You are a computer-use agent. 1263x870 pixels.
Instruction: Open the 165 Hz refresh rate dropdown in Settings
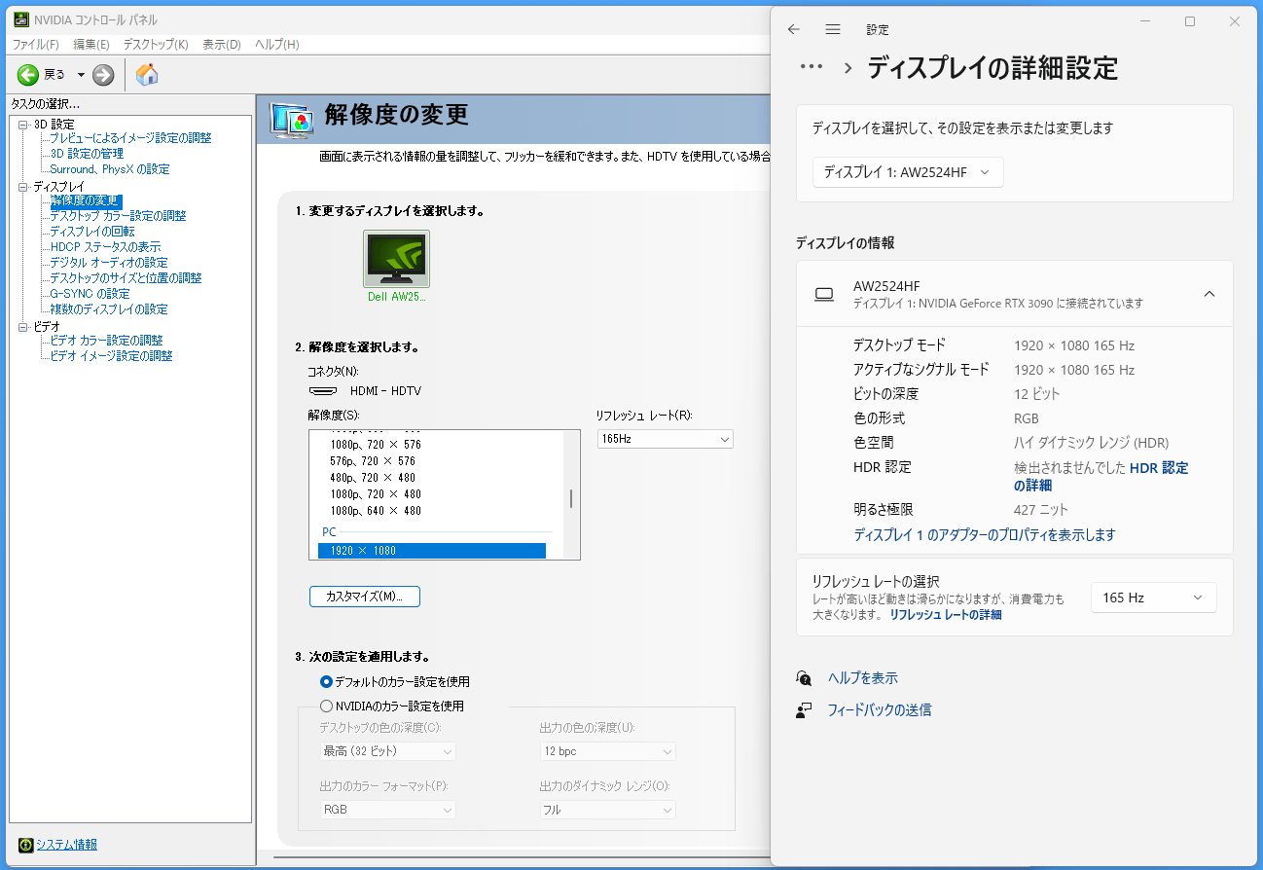click(1153, 598)
